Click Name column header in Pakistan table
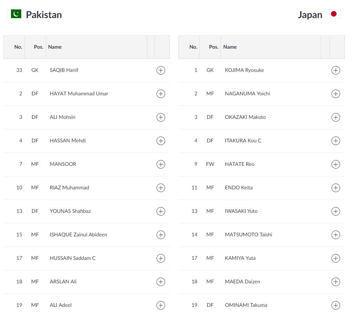The image size is (352, 314). tap(55, 47)
